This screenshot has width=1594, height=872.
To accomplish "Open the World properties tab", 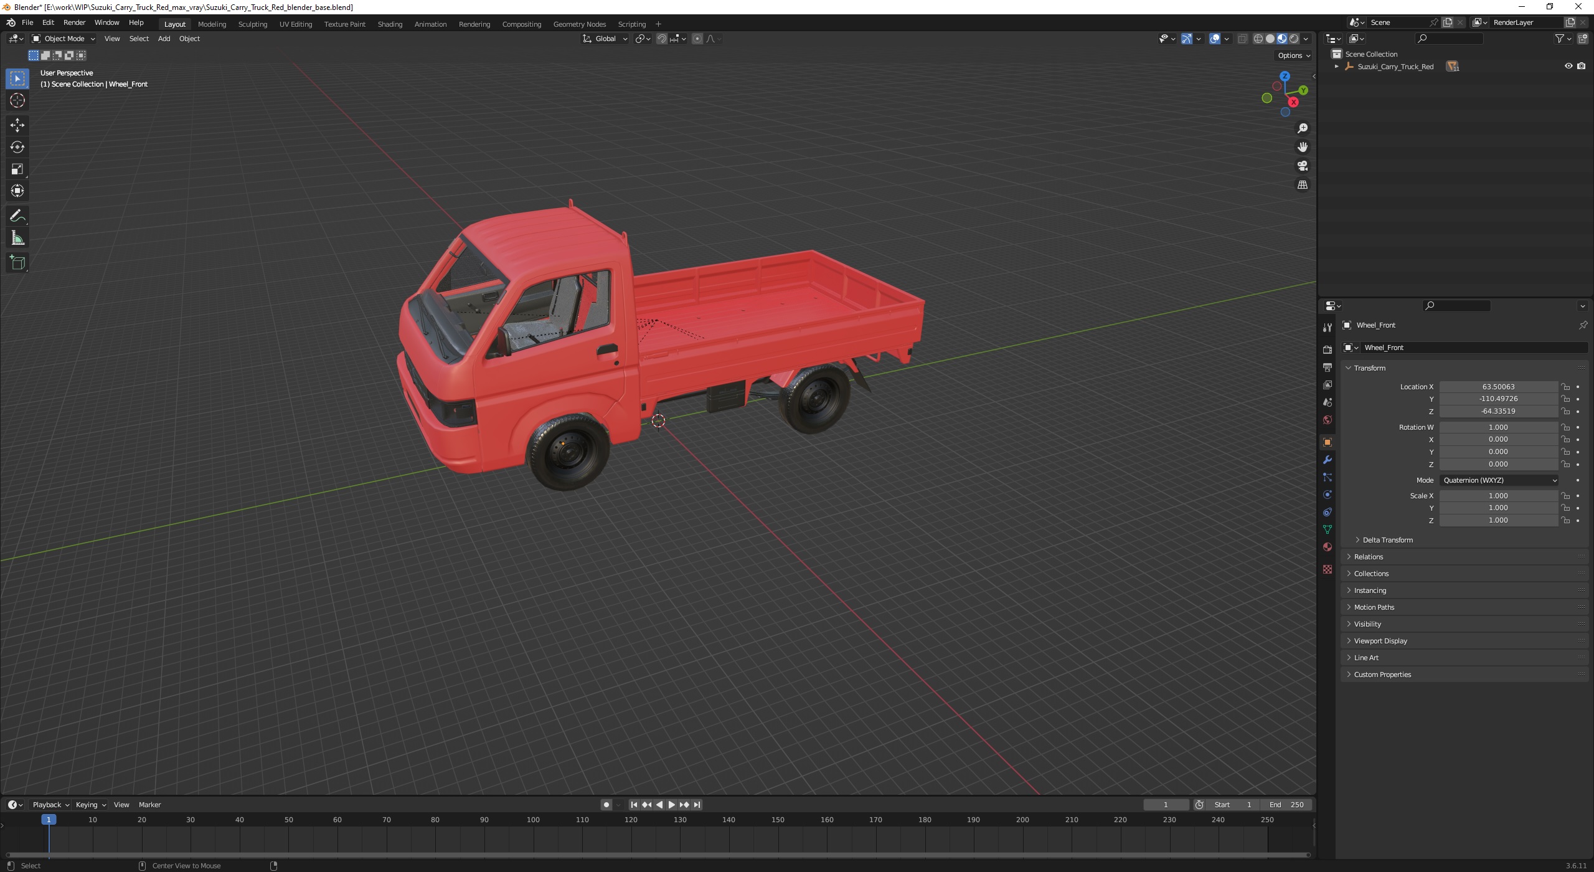I will 1328,420.
